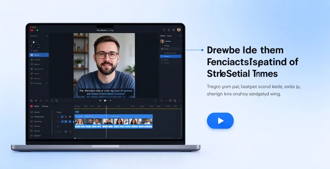The width and height of the screenshot is (330, 169).
Task: Click the play button on the first track row
Action: (x=66, y=117)
